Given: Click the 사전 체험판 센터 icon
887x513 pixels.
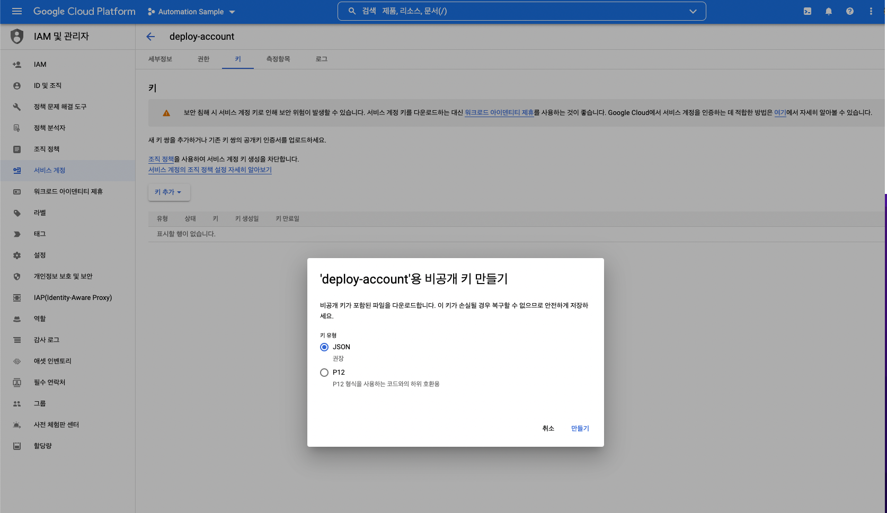Looking at the screenshot, I should (17, 425).
